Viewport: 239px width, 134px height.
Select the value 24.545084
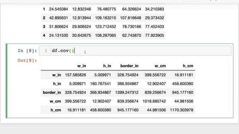(59, 9)
